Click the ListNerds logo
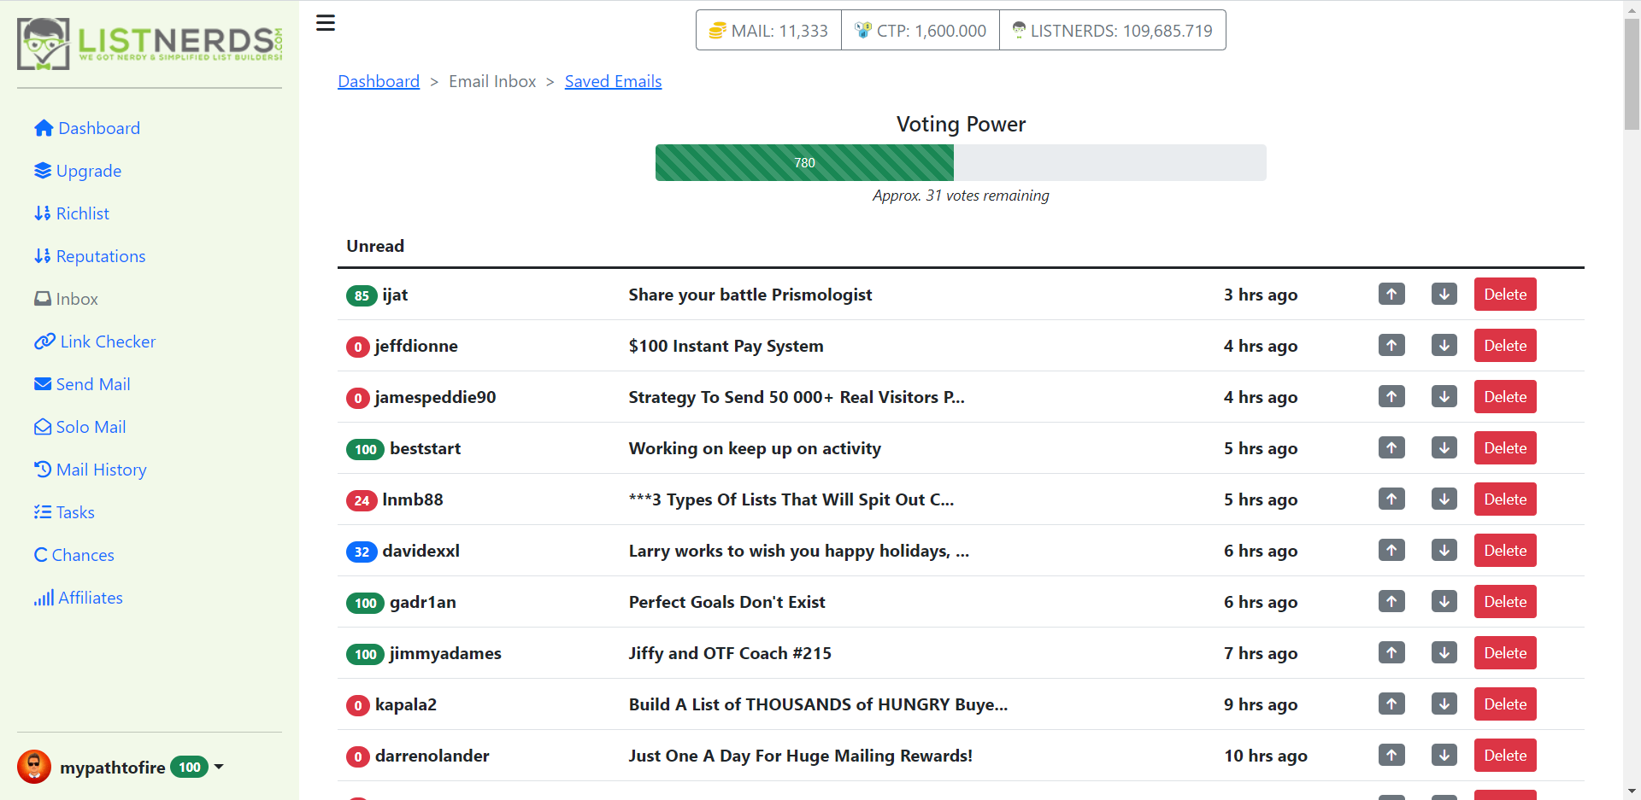The width and height of the screenshot is (1641, 800). [x=150, y=44]
